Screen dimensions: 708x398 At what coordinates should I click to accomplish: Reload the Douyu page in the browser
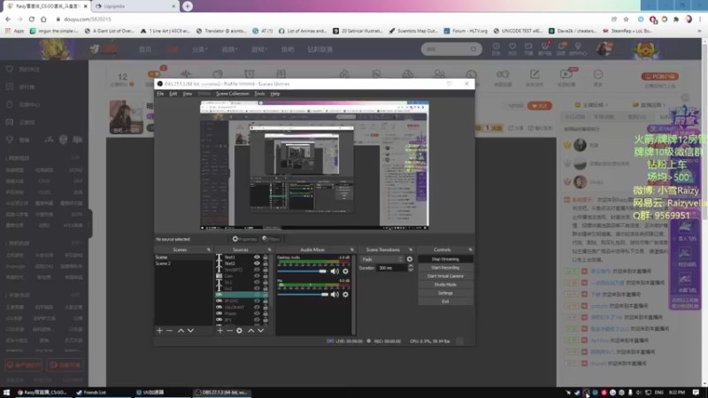click(x=32, y=19)
